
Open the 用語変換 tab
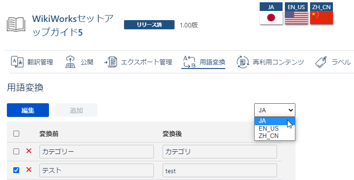(203, 62)
